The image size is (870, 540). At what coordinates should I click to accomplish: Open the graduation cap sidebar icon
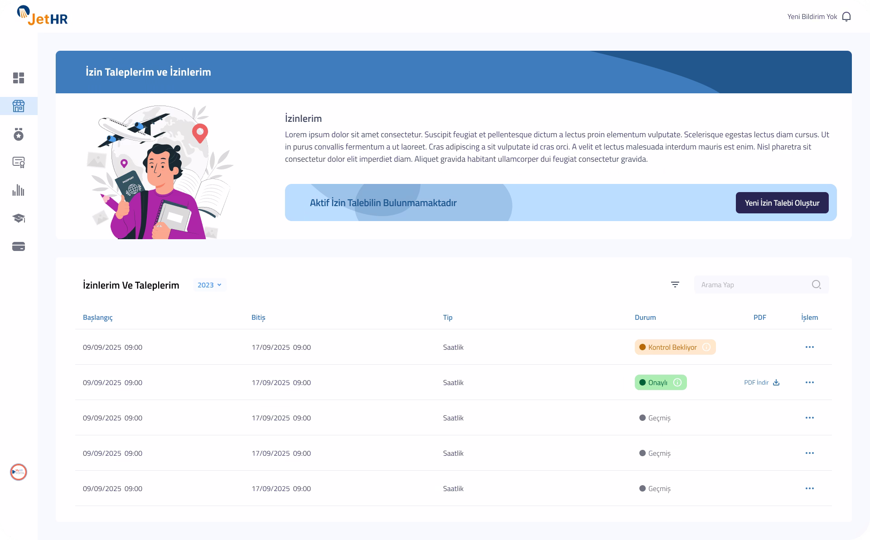pos(19,218)
